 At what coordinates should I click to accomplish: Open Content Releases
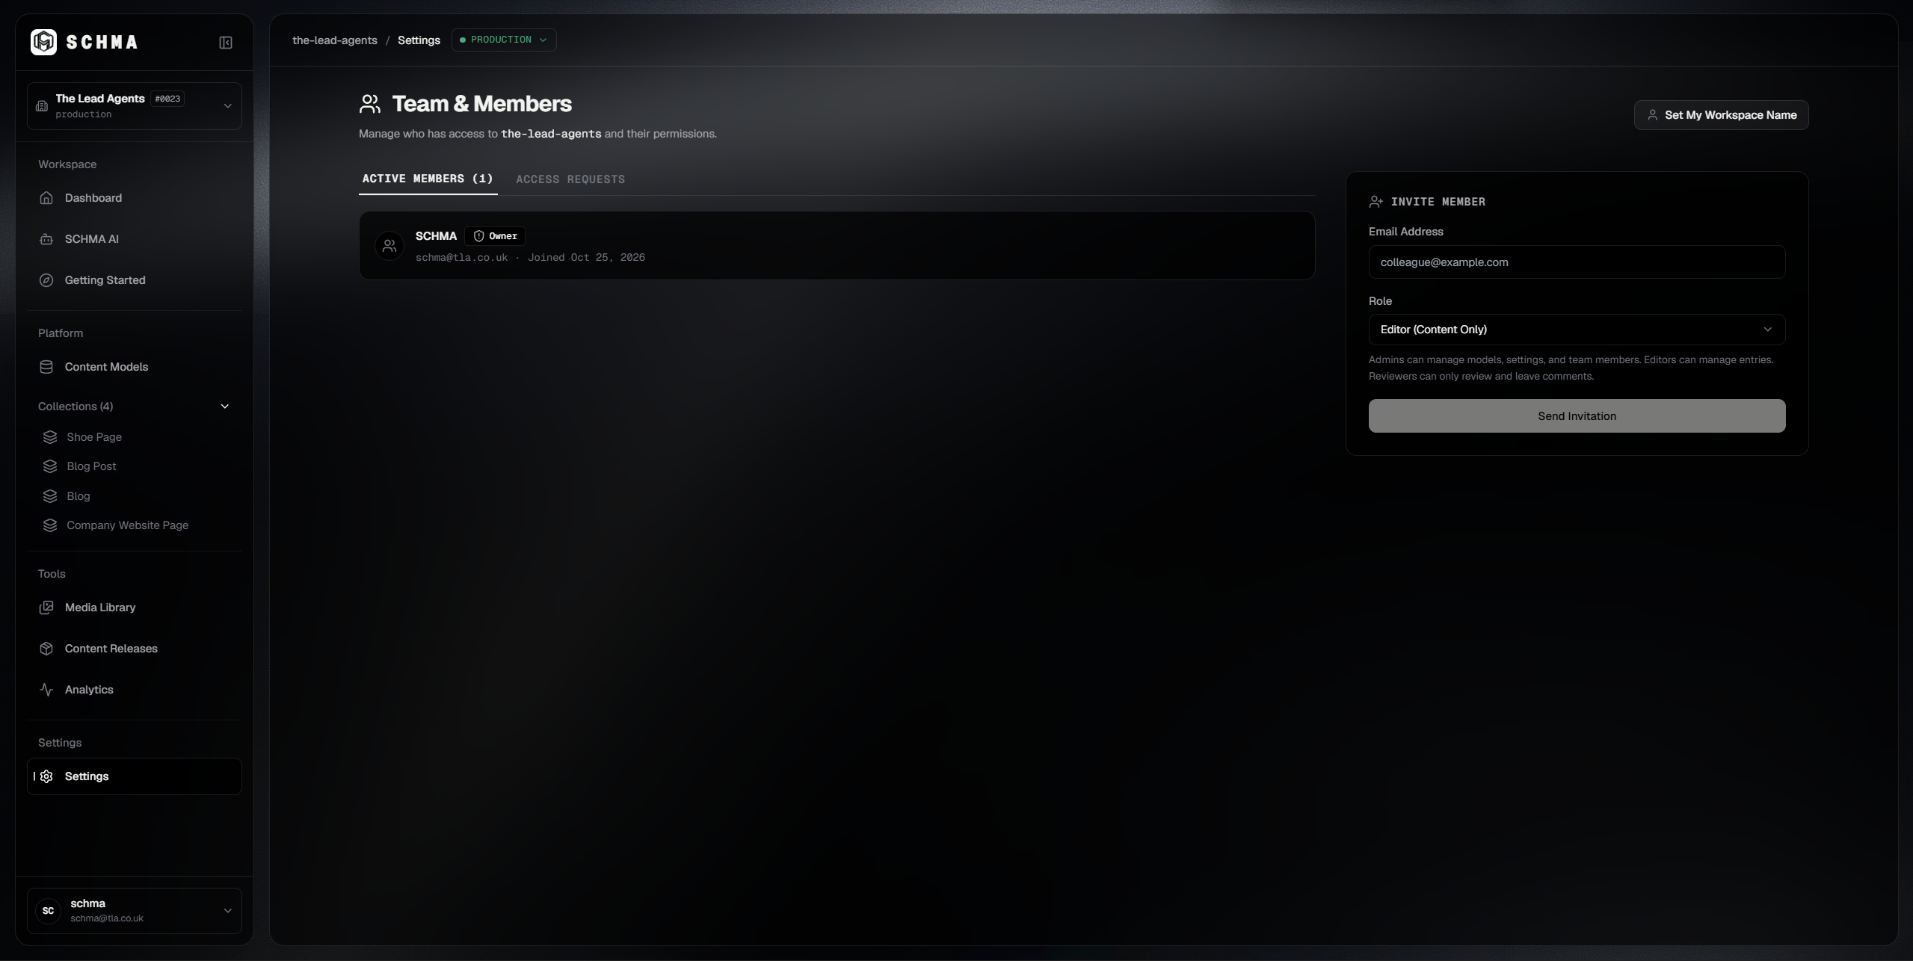[x=135, y=649]
